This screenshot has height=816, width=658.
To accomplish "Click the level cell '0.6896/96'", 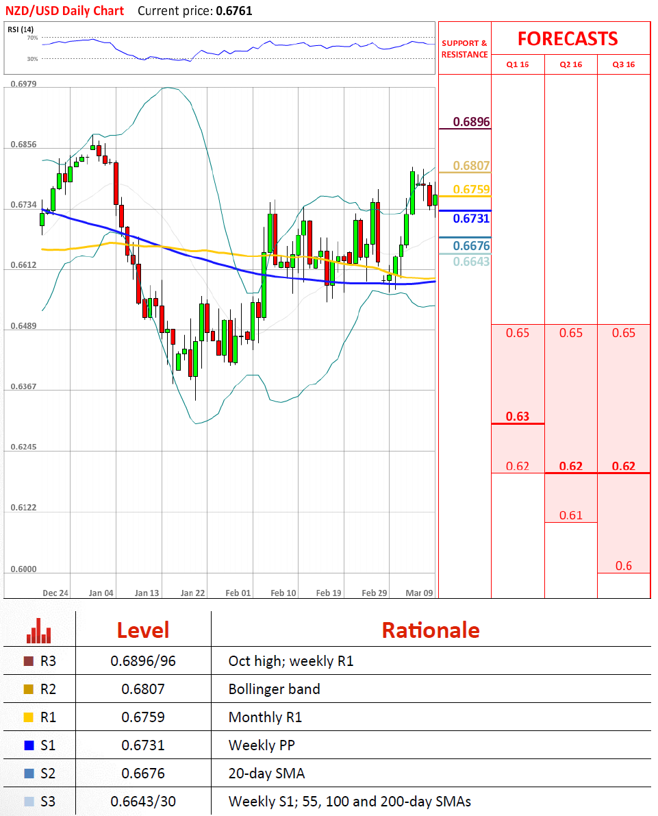I will [143, 661].
